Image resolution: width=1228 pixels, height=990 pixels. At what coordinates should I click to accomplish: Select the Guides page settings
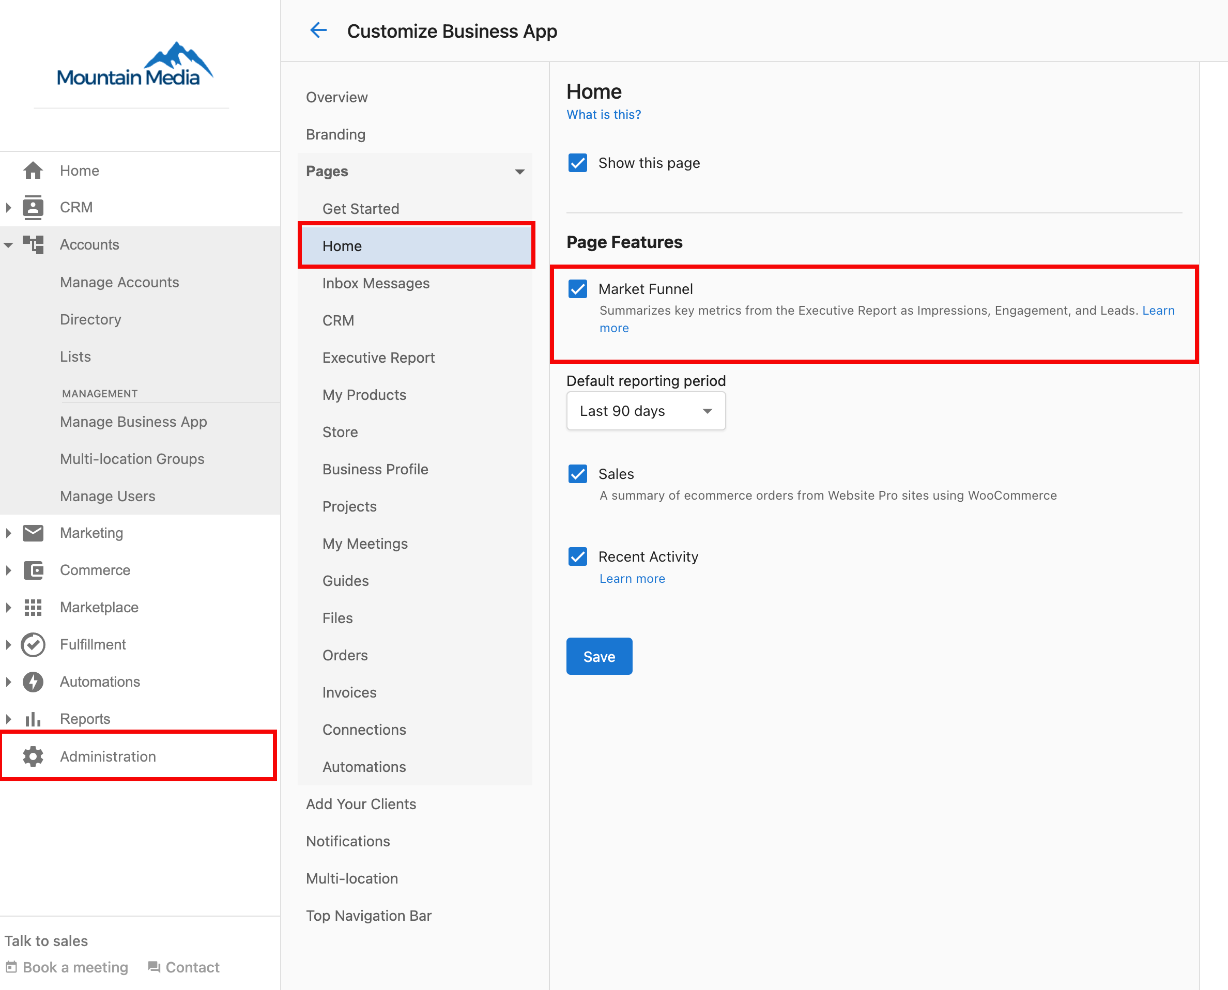tap(345, 581)
